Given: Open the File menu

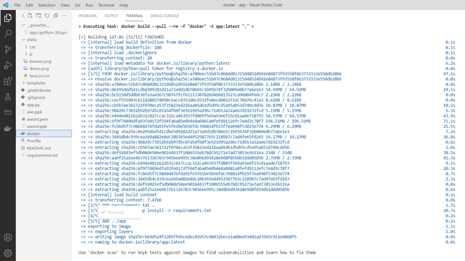Looking at the screenshot, I should (17, 5).
